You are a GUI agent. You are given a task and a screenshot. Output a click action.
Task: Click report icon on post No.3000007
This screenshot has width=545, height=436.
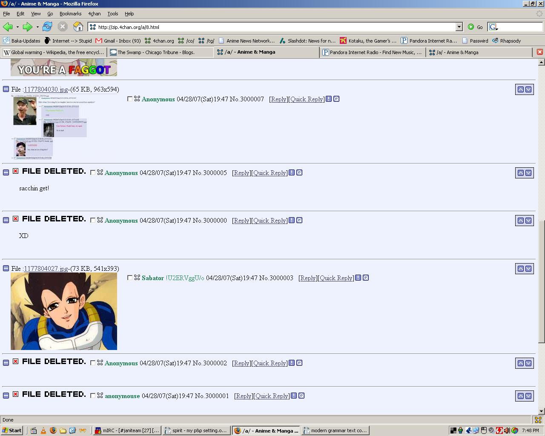(329, 99)
